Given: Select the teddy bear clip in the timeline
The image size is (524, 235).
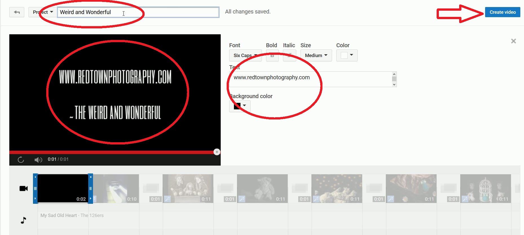Looking at the screenshot, I should click(x=262, y=188).
